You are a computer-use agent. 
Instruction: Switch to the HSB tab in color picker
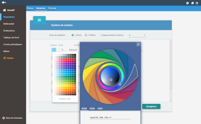point(92,109)
